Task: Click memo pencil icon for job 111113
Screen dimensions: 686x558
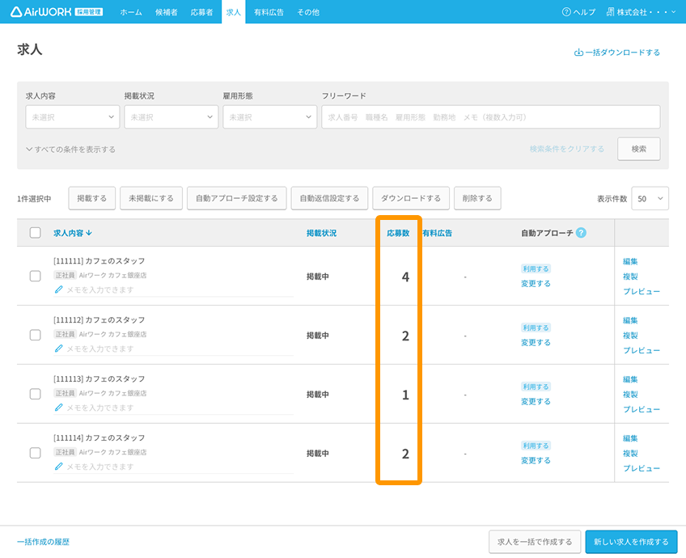Action: 58,408
